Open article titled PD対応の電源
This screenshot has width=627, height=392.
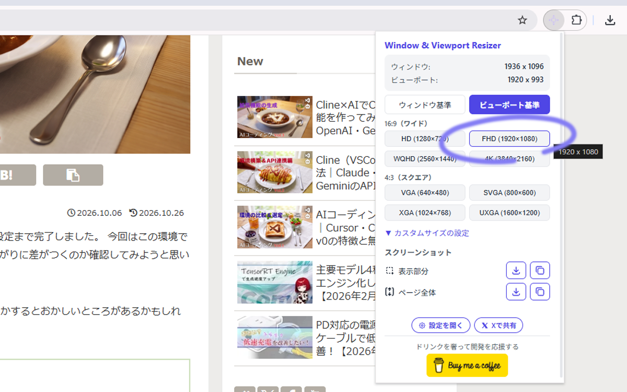point(345,338)
